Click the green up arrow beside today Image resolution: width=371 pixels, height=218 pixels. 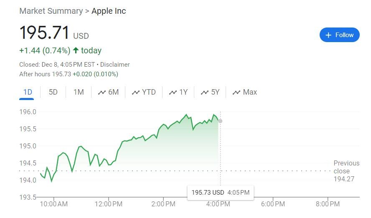tap(76, 50)
